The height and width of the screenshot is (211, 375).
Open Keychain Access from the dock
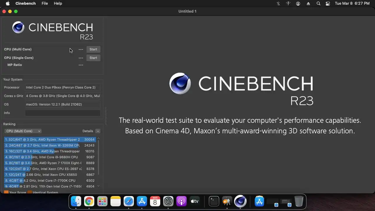[227, 201]
